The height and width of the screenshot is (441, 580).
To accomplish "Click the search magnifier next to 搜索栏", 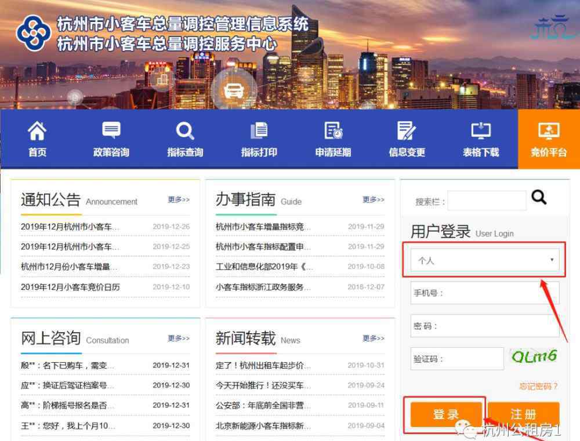I will point(539,198).
